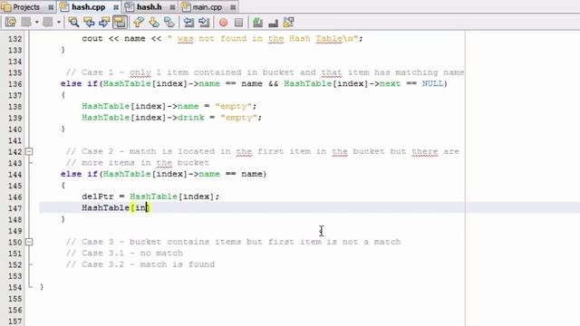Click "else if" keyword on line 144
This screenshot has width=580, height=326.
pyautogui.click(x=79, y=174)
